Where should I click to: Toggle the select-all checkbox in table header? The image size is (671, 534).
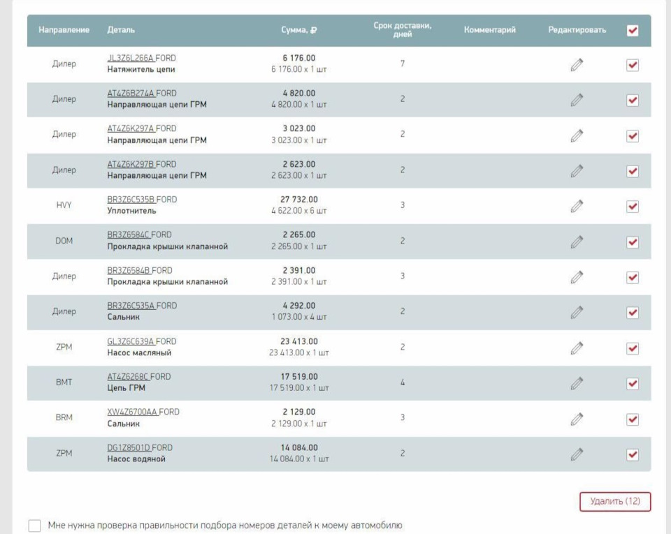coord(633,31)
